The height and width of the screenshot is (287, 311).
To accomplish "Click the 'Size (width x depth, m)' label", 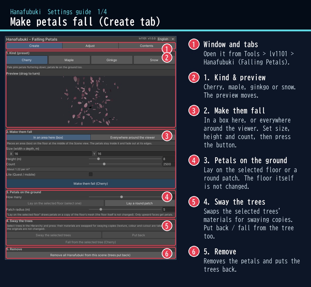I will coord(22,149).
